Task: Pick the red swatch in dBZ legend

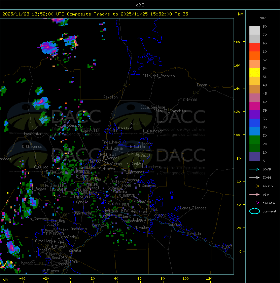Action: click(x=254, y=47)
